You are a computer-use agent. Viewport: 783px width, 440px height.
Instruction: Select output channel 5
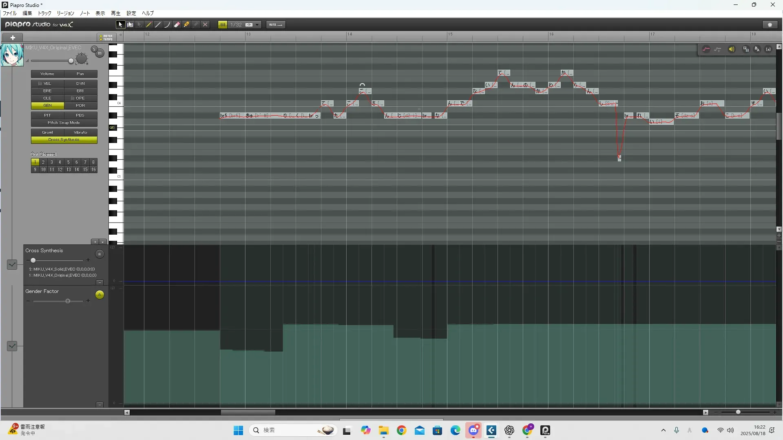coord(68,162)
